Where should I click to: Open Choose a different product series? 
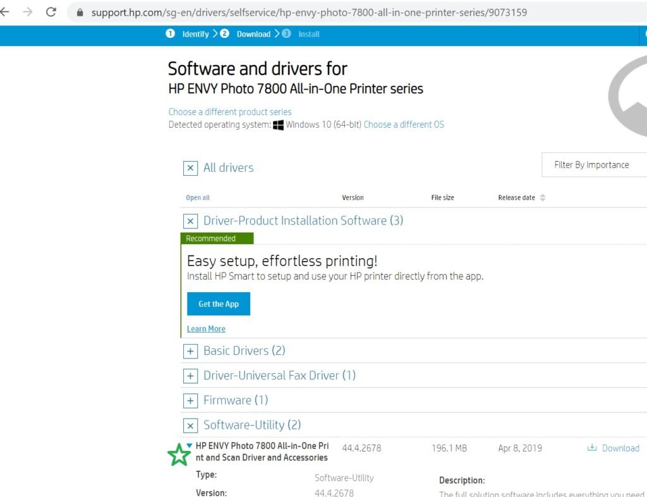coord(230,112)
